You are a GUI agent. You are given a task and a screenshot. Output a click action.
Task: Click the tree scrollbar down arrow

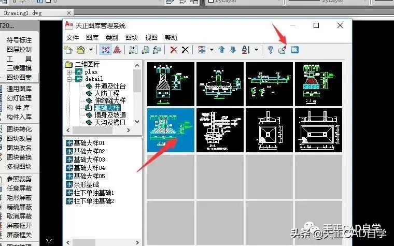tap(137, 122)
